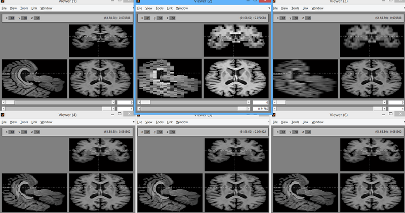The height and width of the screenshot is (213, 405).
Task: Open the Link menu in Viewer (4)
Action: (34, 122)
